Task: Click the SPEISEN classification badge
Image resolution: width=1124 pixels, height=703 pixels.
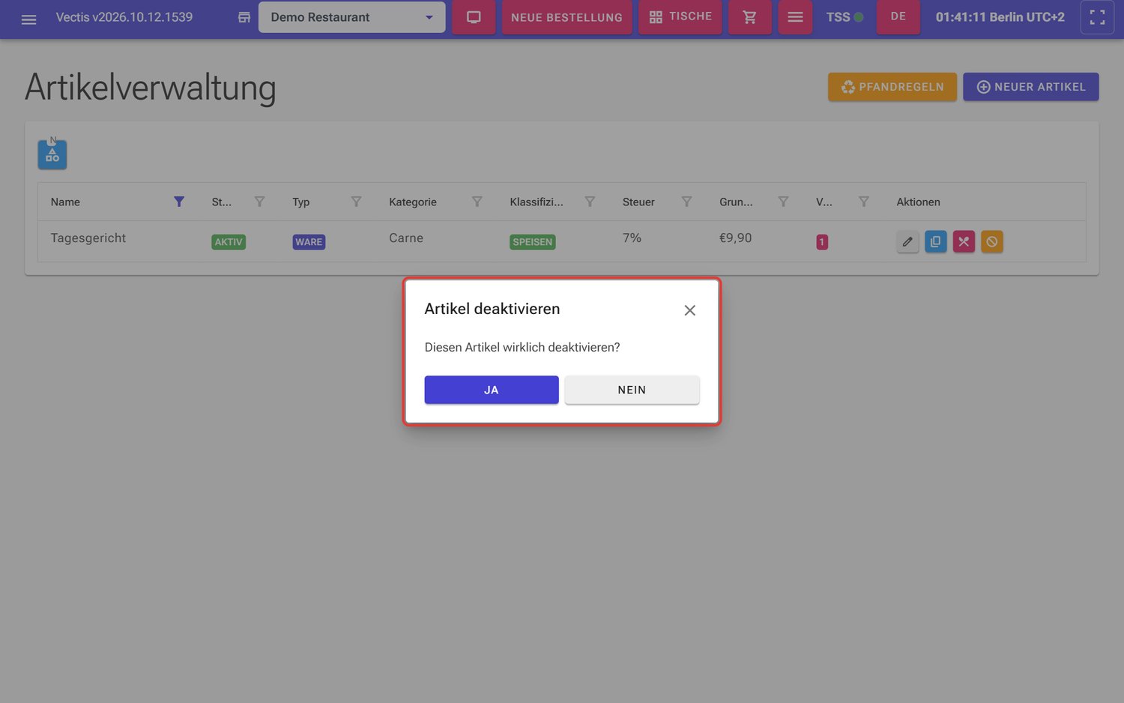Action: (x=533, y=242)
